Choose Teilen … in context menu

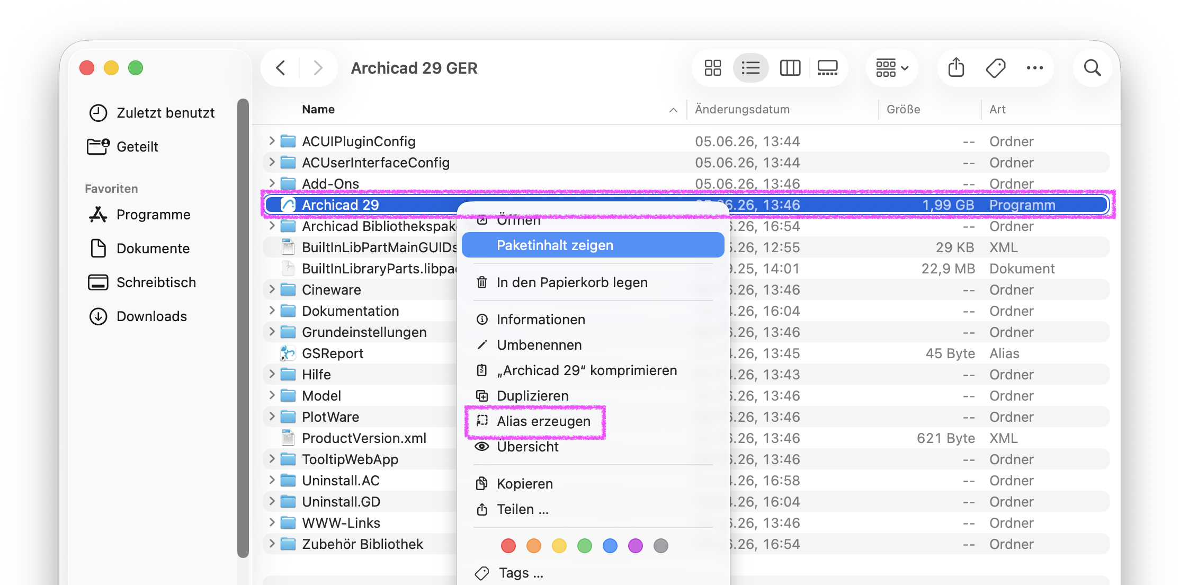click(593, 509)
